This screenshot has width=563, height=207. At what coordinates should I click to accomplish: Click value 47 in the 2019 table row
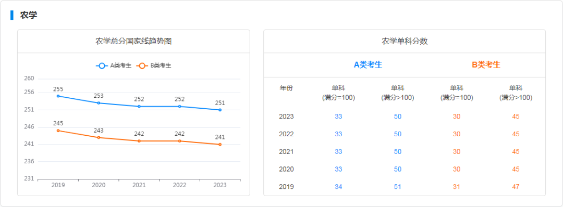(x=516, y=187)
